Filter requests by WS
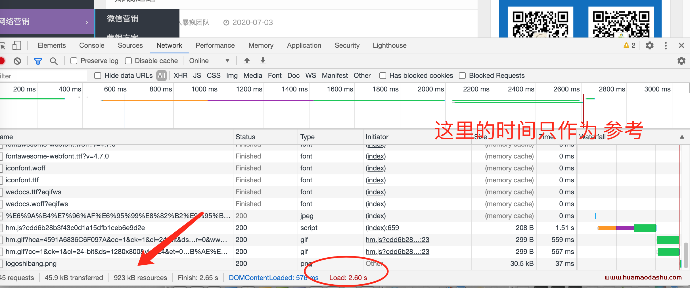Image resolution: width=690 pixels, height=288 pixels. tap(311, 76)
